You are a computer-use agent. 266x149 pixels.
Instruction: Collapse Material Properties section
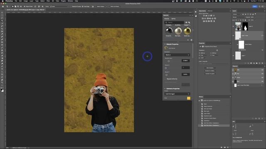[165, 44]
